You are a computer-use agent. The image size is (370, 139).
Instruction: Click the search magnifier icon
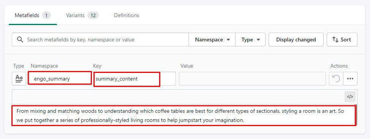[20, 39]
